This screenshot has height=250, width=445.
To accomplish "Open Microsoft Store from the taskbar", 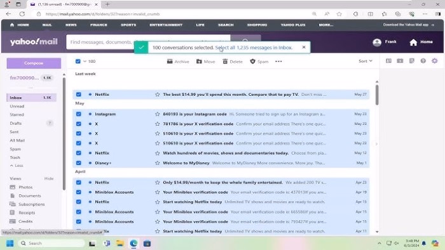I will click(x=147, y=244).
